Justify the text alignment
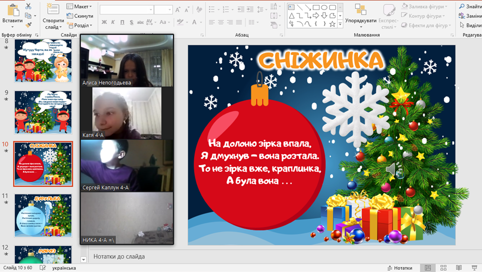 click(239, 22)
